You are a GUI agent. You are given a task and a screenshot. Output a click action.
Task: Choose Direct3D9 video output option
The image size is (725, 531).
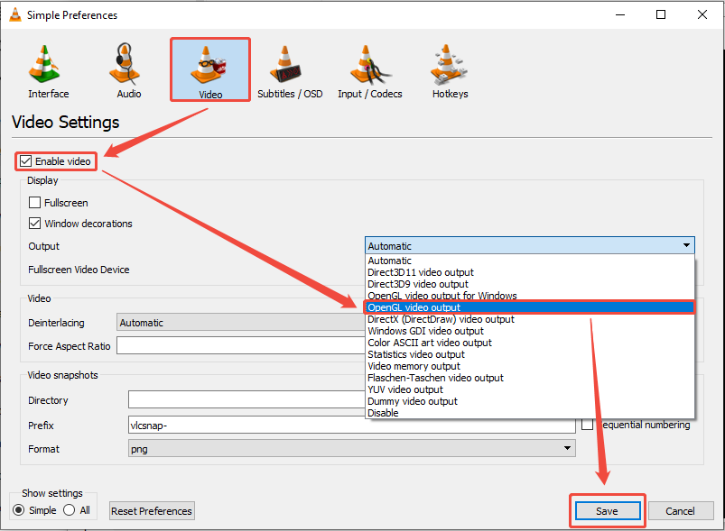(x=530, y=284)
